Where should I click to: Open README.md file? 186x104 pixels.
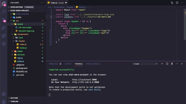point(22,71)
